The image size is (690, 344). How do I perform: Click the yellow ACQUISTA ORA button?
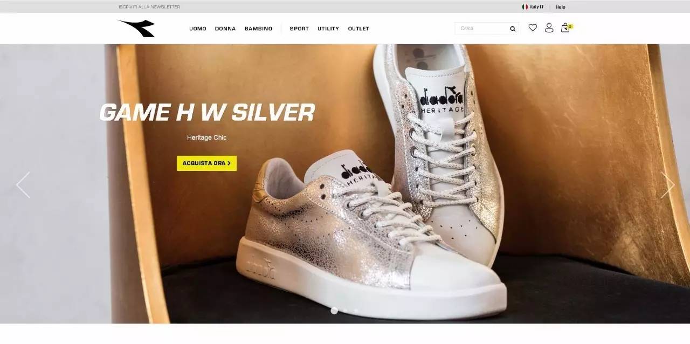(x=206, y=163)
